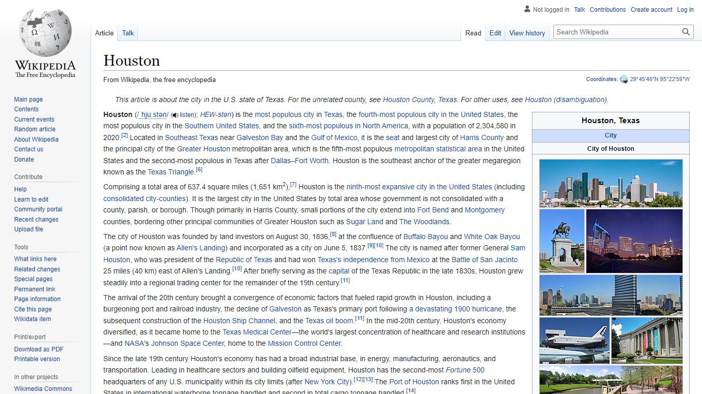Image resolution: width=702 pixels, height=394 pixels.
Task: Open most populous city link
Action: [x=284, y=114]
